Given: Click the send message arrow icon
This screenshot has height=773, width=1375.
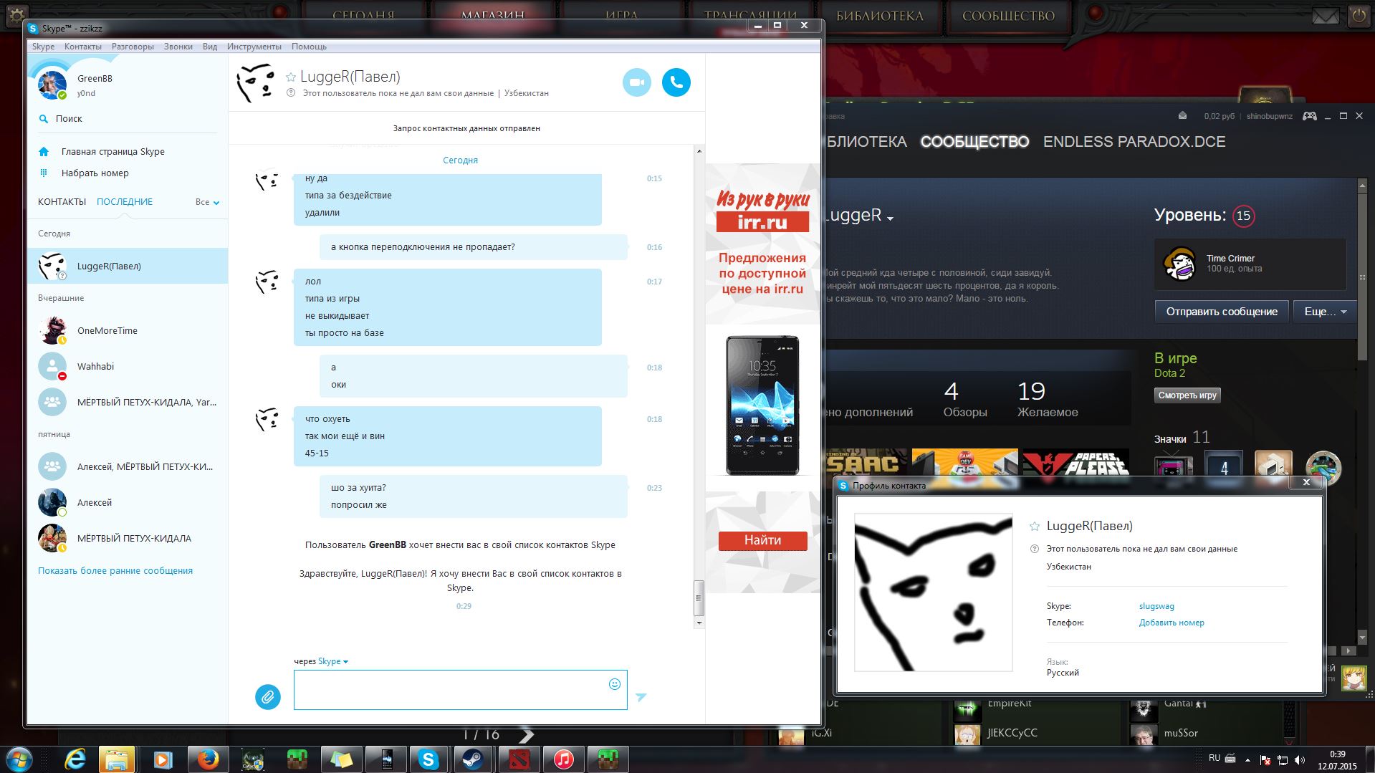Looking at the screenshot, I should [x=641, y=696].
